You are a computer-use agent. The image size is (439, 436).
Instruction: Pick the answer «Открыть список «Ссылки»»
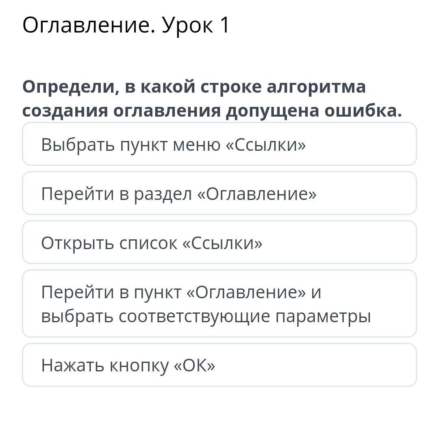coord(219,242)
